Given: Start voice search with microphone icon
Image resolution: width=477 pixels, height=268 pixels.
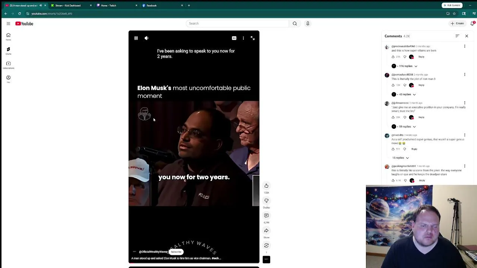Looking at the screenshot, I should pyautogui.click(x=308, y=23).
